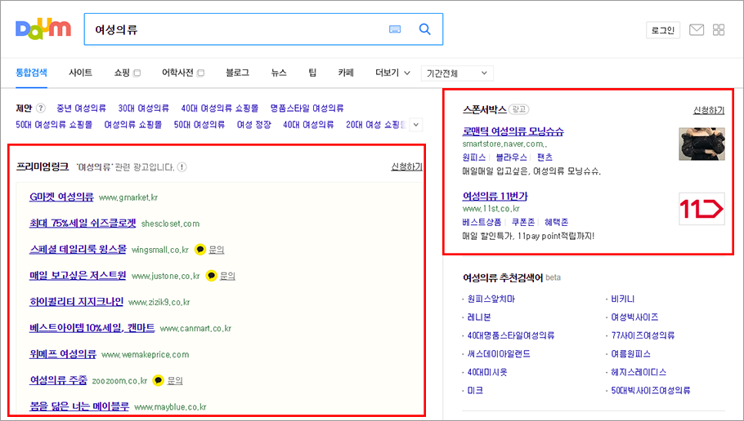
Task: Click the 광고 badge beside 스폰서박스
Action: click(x=518, y=109)
